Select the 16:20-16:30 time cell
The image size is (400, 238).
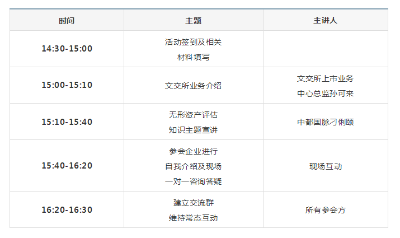[x=67, y=209]
